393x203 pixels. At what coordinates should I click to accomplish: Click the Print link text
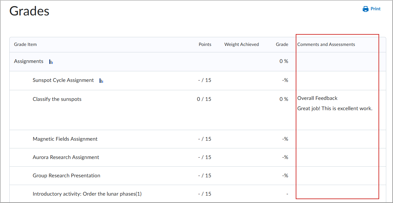point(375,9)
